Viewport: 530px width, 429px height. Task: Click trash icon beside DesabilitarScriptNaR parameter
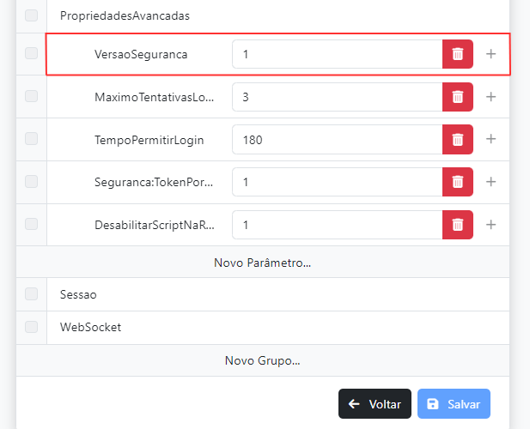point(458,225)
